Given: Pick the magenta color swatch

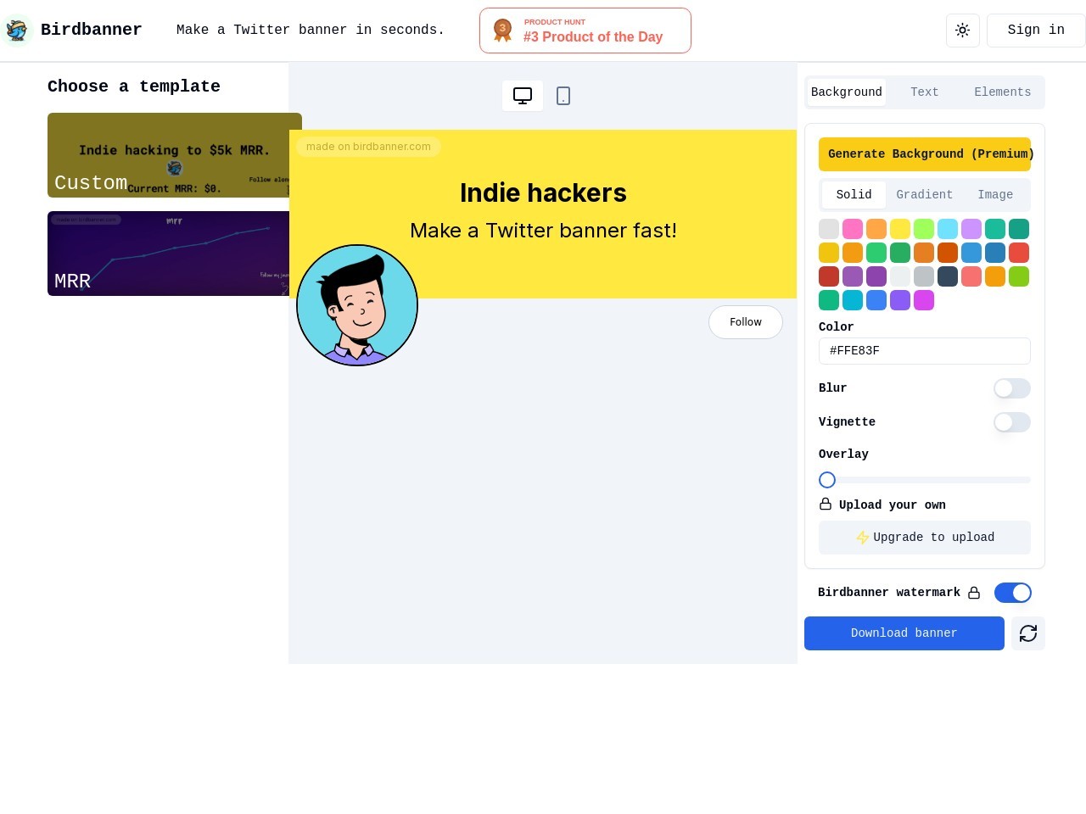Looking at the screenshot, I should [924, 300].
